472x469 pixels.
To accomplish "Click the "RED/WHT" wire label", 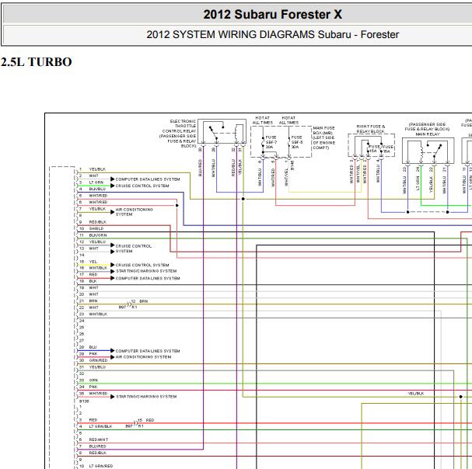I will pyautogui.click(x=99, y=439).
